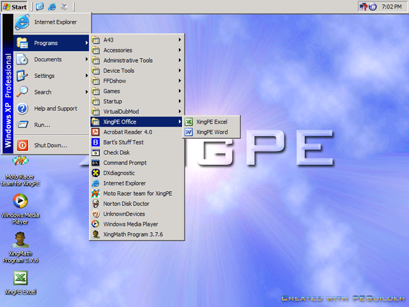The height and width of the screenshot is (307, 409).
Task: Expand the Games folder
Action: (136, 91)
